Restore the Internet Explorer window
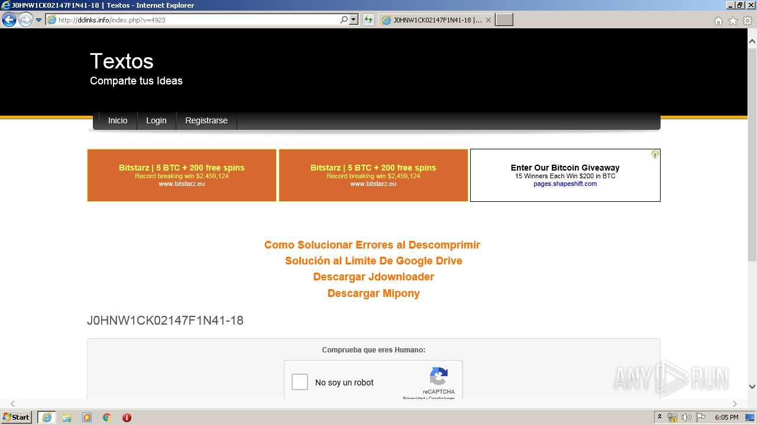757x425 pixels. coord(740,5)
